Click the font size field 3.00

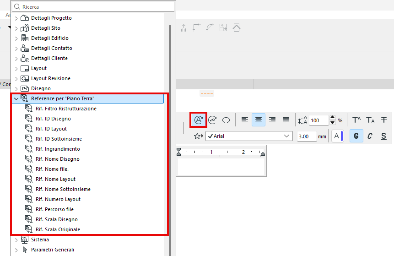(x=307, y=136)
